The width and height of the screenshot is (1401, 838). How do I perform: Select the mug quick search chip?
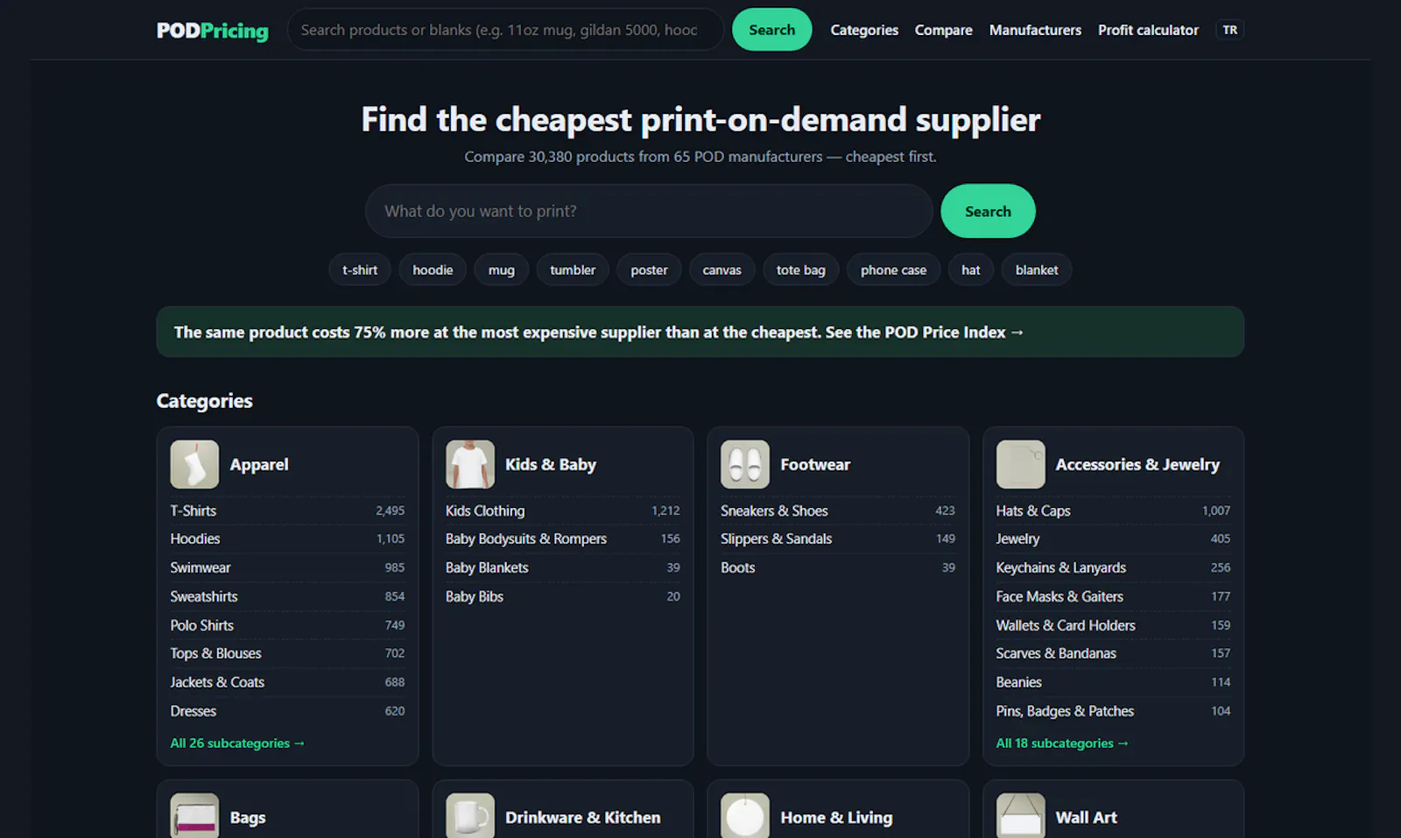tap(502, 270)
